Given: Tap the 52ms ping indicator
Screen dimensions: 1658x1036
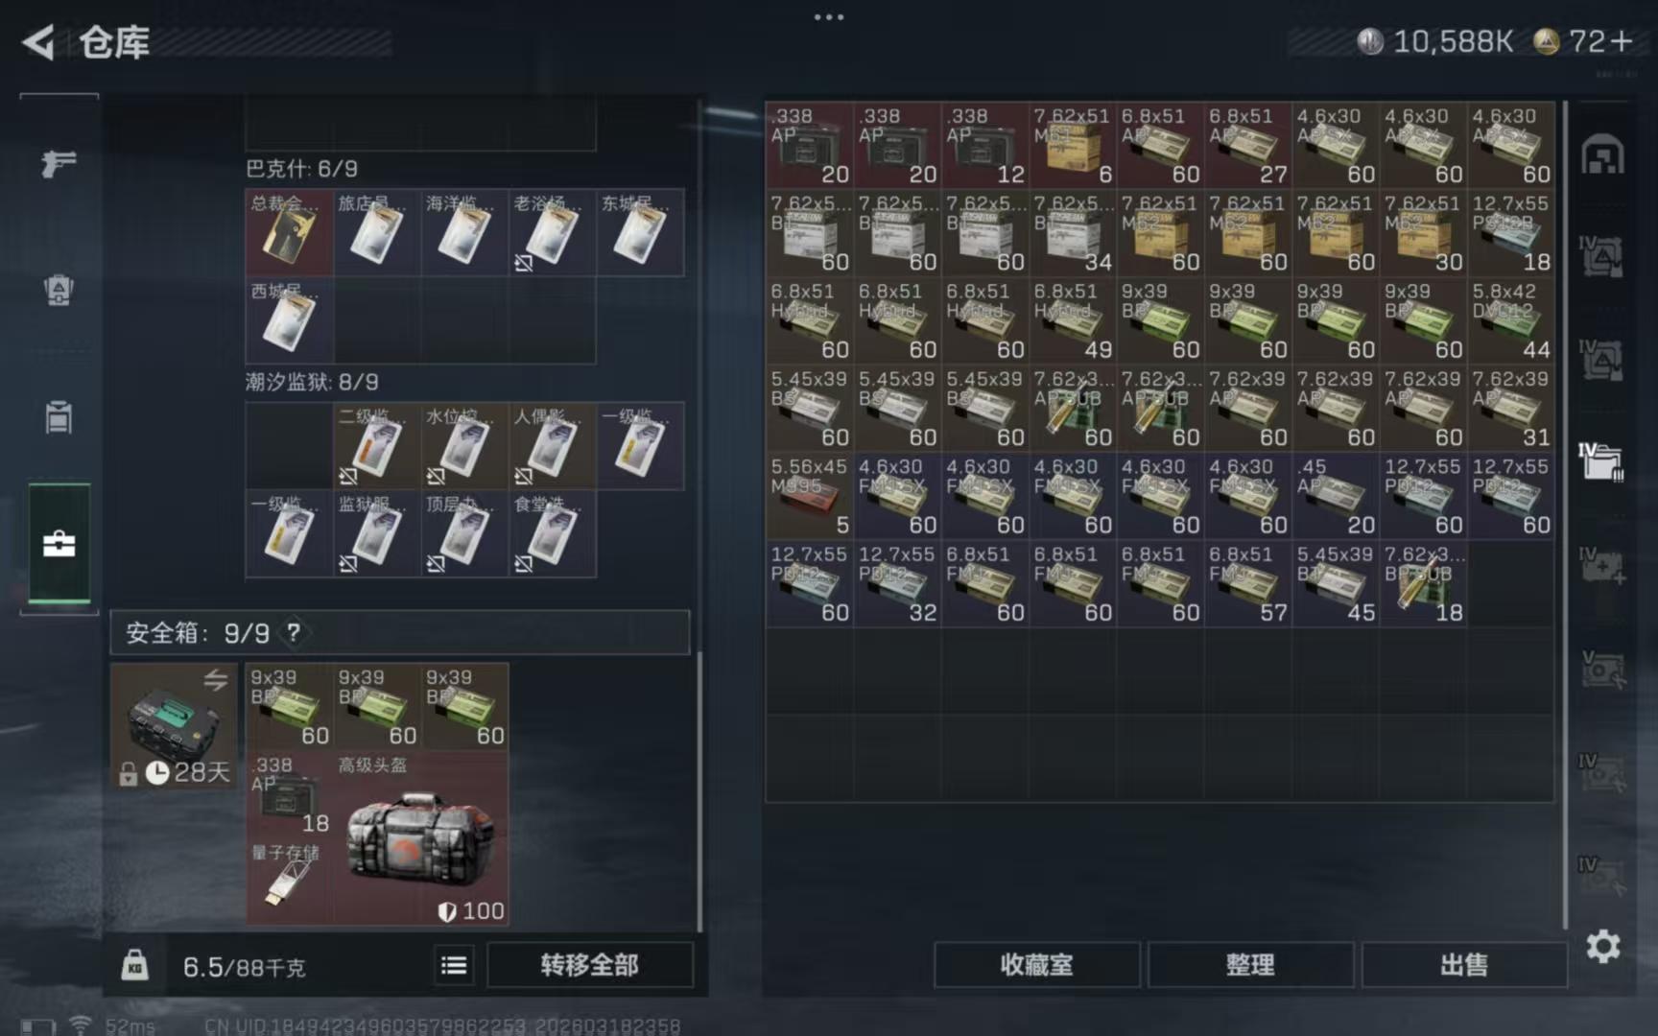Looking at the screenshot, I should (130, 1026).
